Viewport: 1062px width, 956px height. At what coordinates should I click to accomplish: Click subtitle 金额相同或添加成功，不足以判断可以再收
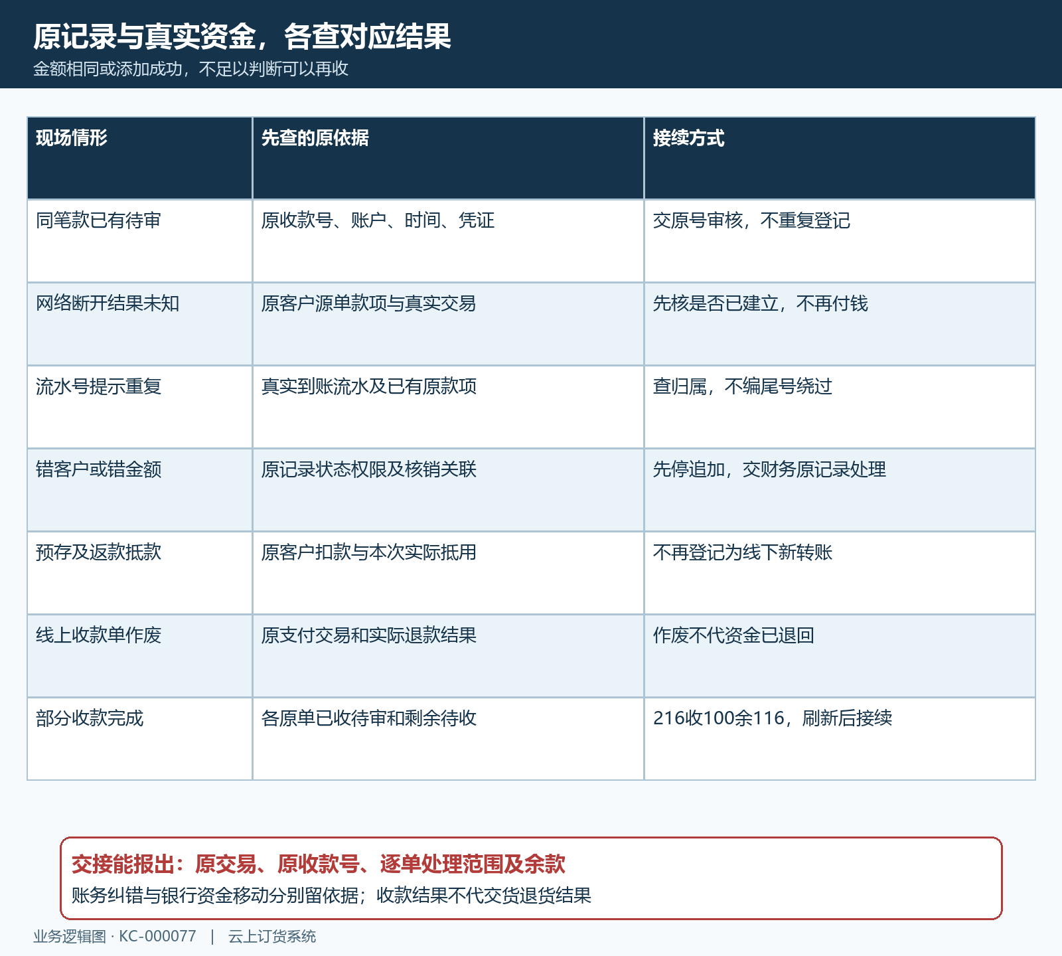(x=190, y=69)
